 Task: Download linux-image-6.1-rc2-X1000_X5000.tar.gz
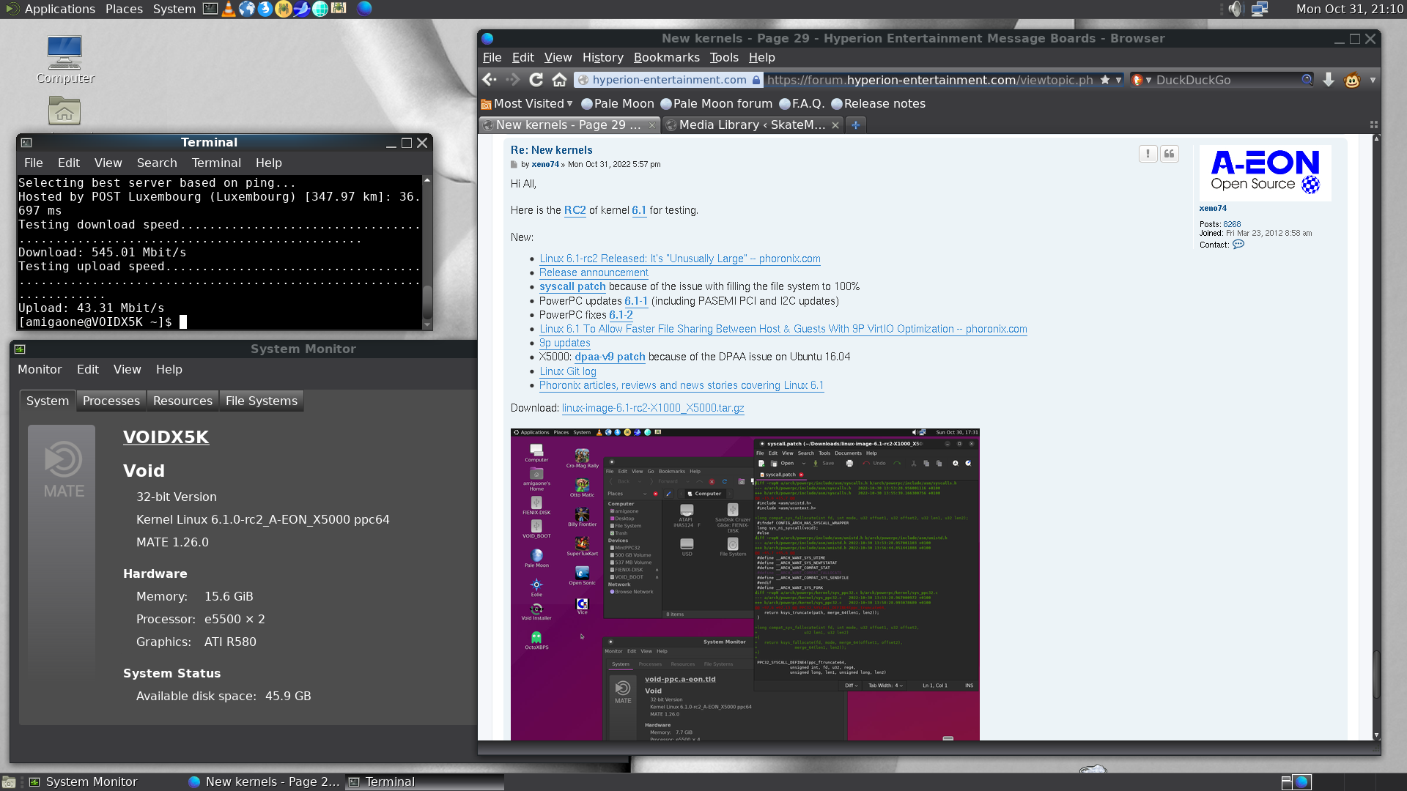point(653,408)
